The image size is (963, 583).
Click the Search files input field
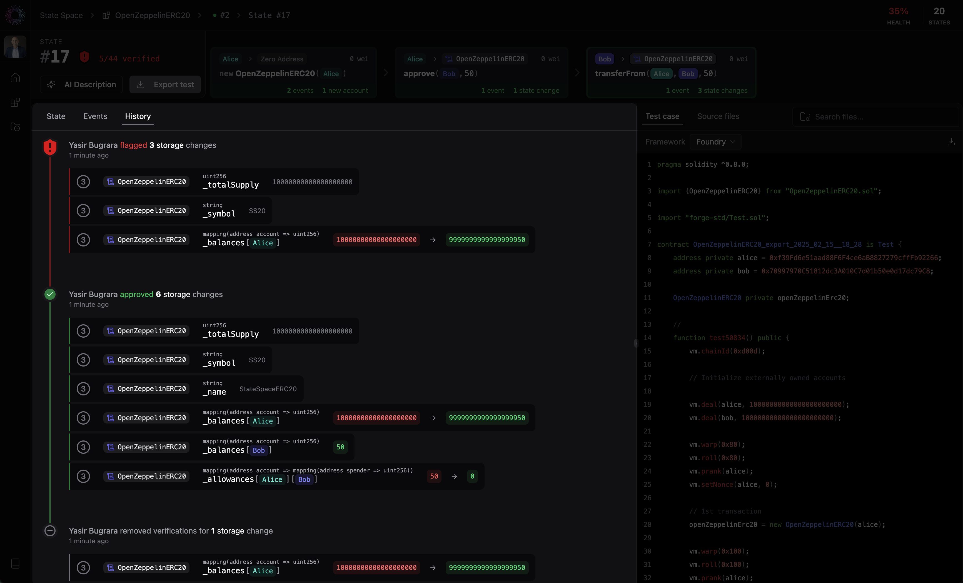[875, 117]
